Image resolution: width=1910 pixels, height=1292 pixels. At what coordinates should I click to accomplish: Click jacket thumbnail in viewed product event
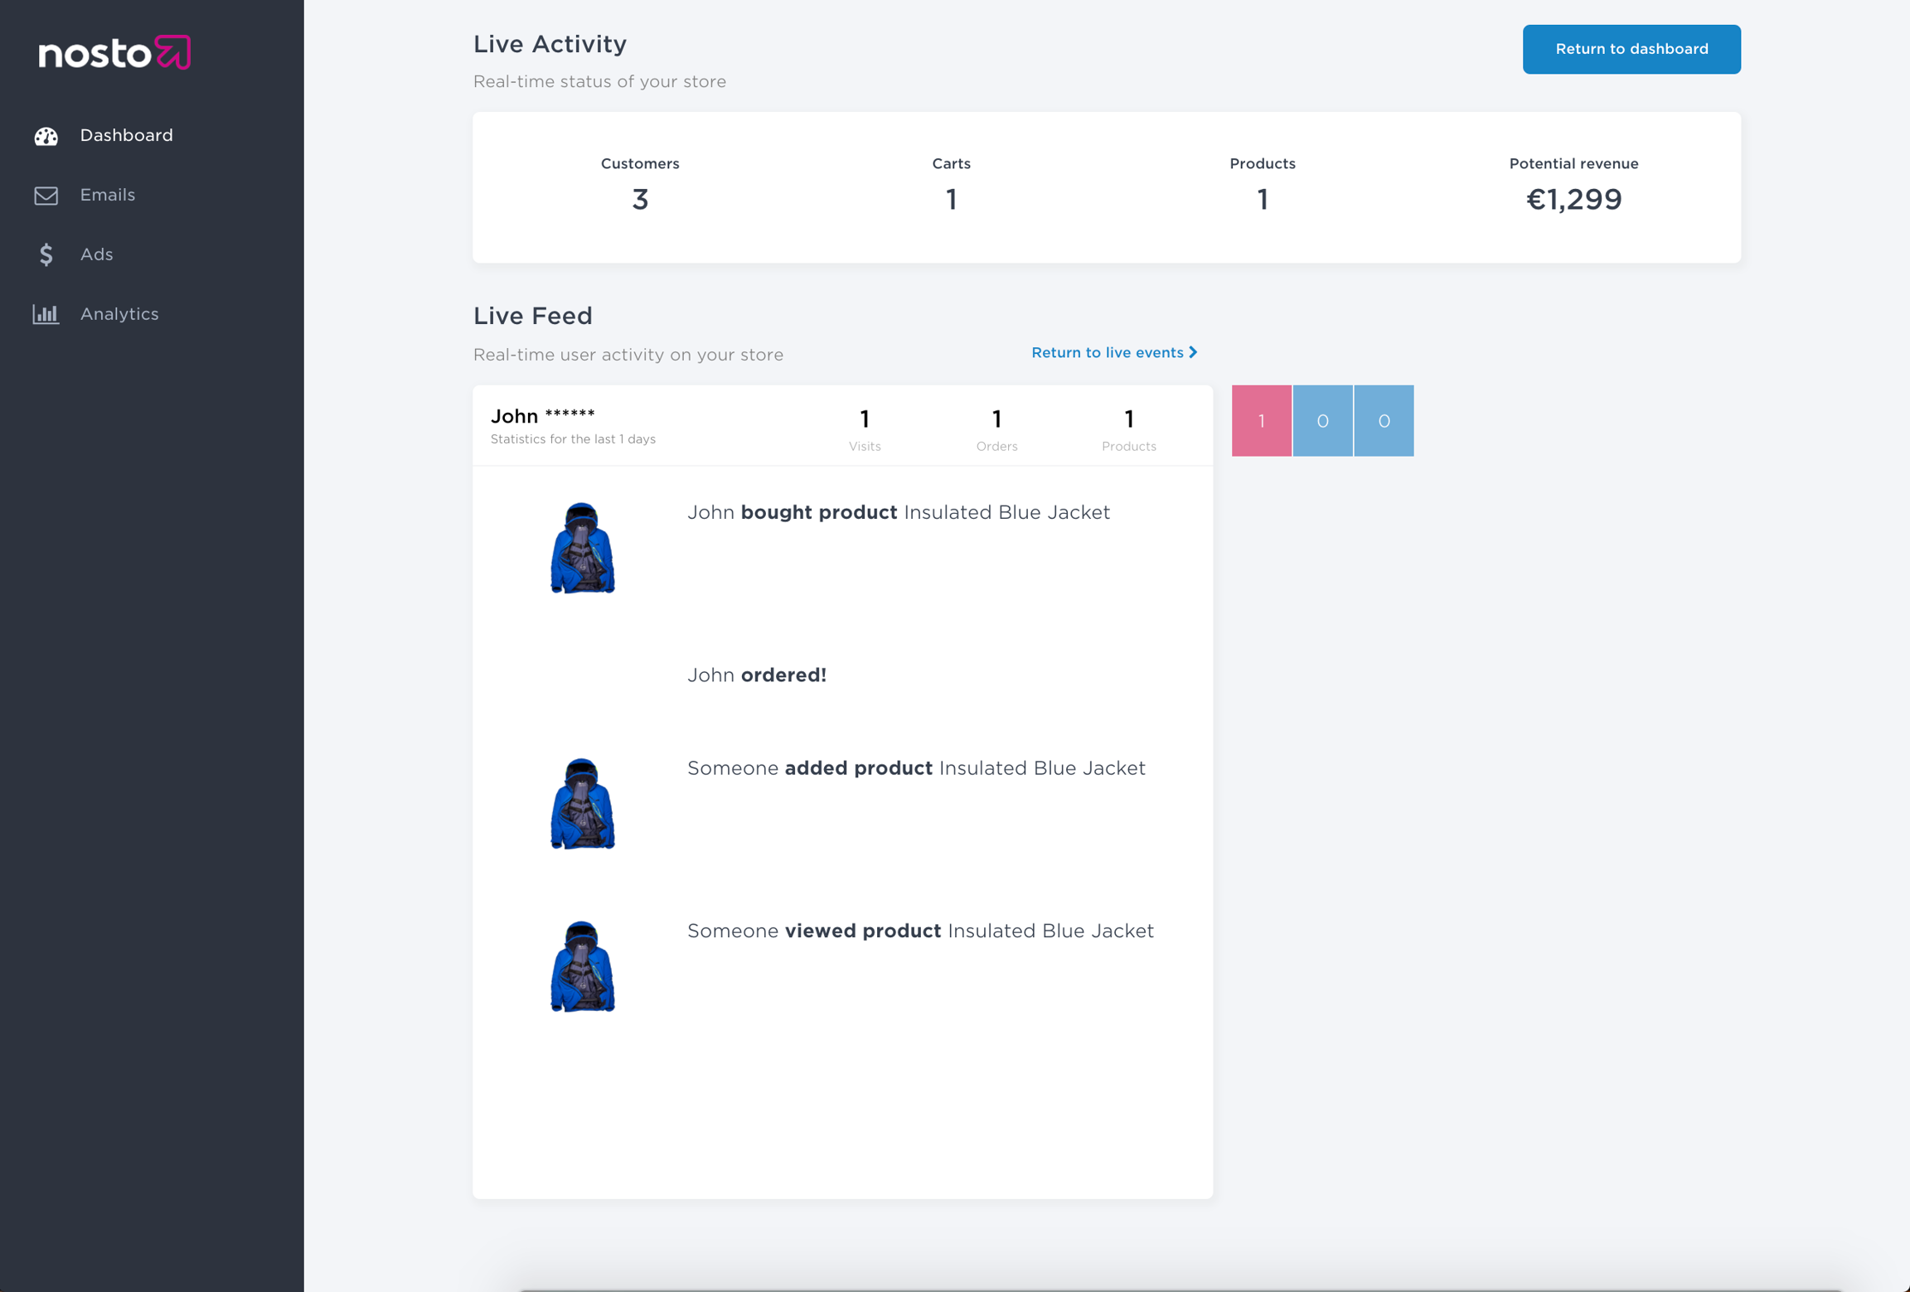tap(583, 966)
